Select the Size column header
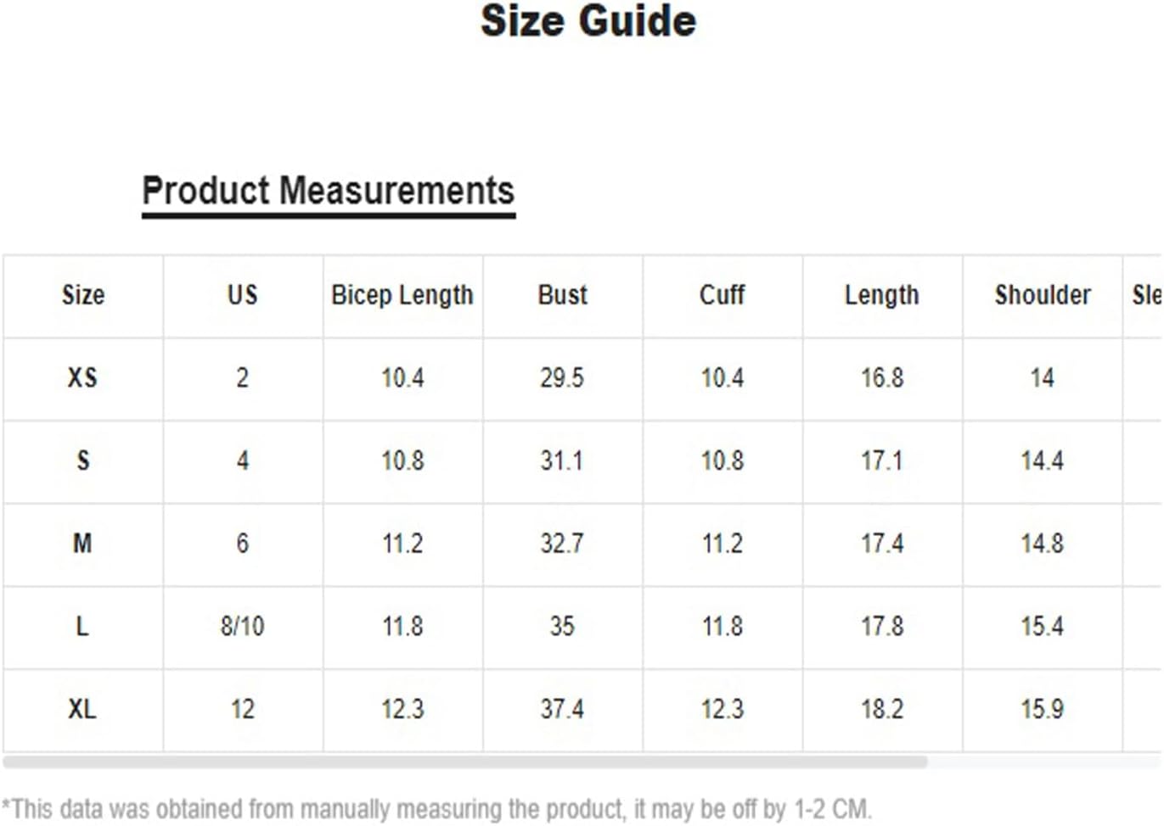 (x=83, y=295)
